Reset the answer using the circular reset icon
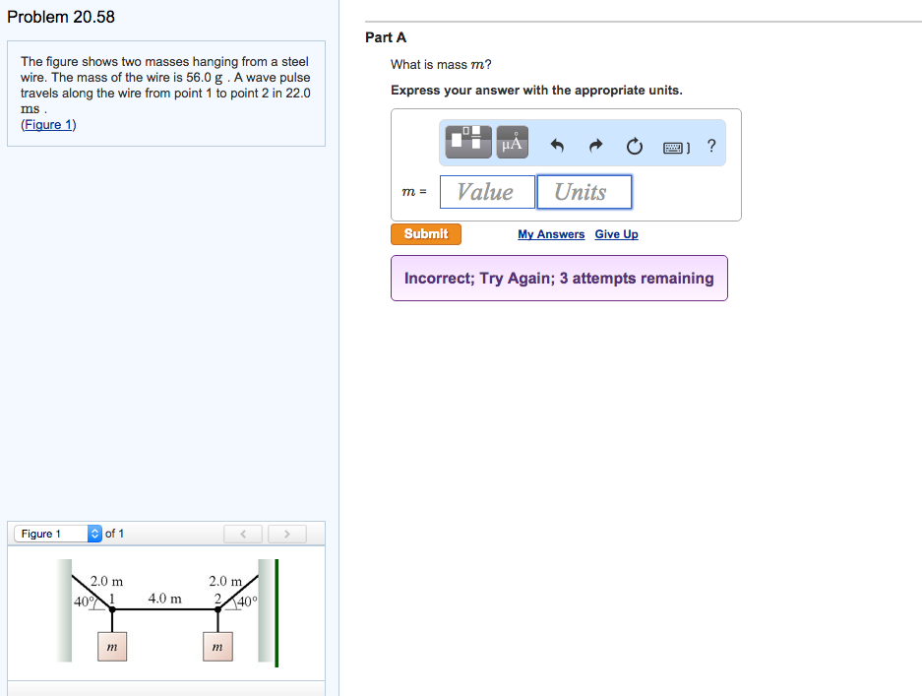922x696 pixels. pos(634,145)
